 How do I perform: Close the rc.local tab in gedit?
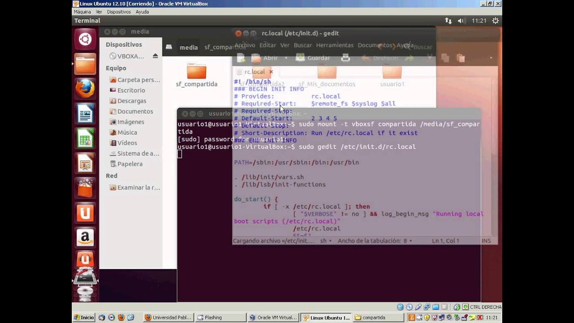[271, 72]
